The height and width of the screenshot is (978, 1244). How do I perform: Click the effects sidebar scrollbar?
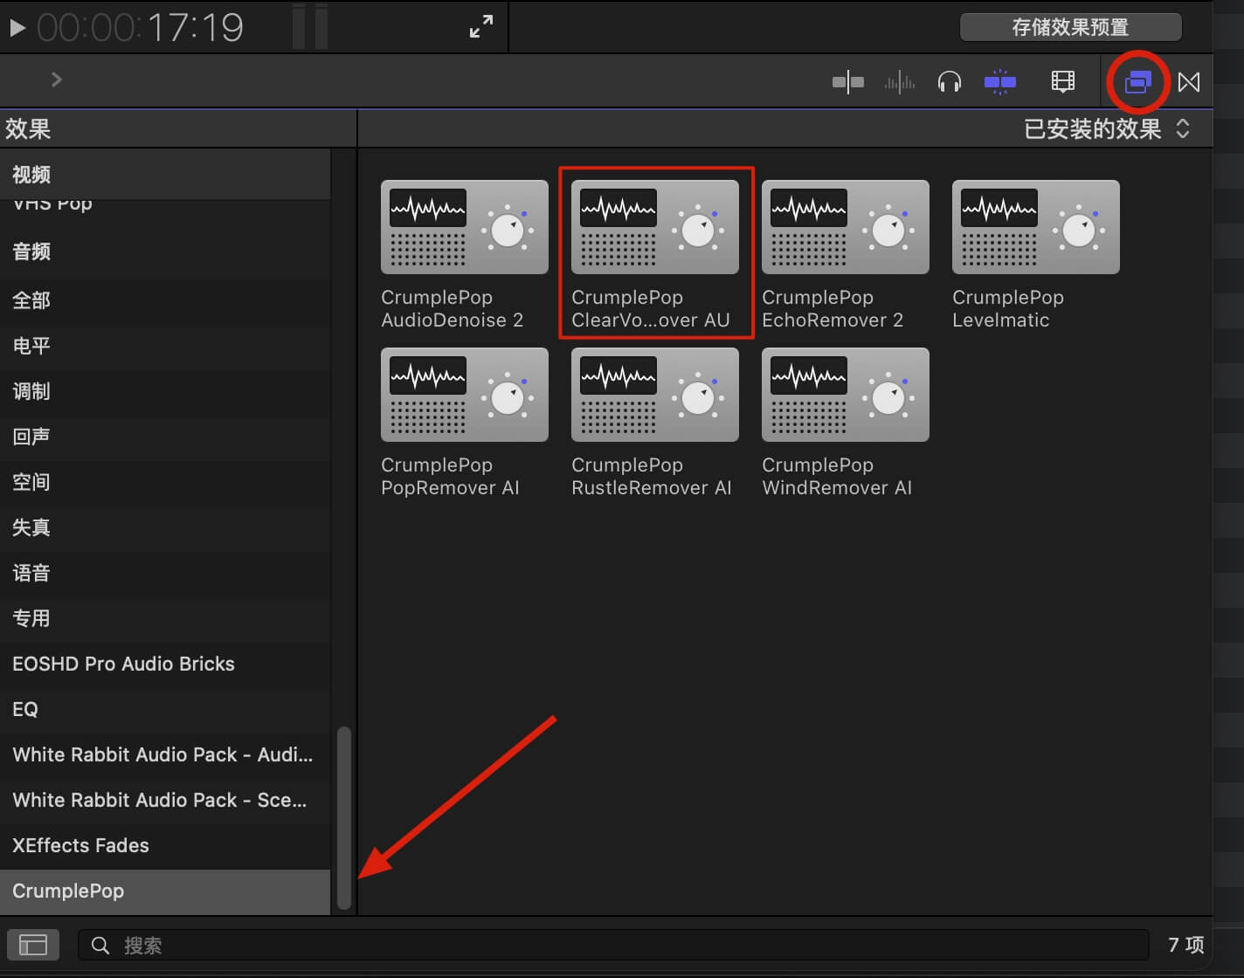tap(344, 818)
